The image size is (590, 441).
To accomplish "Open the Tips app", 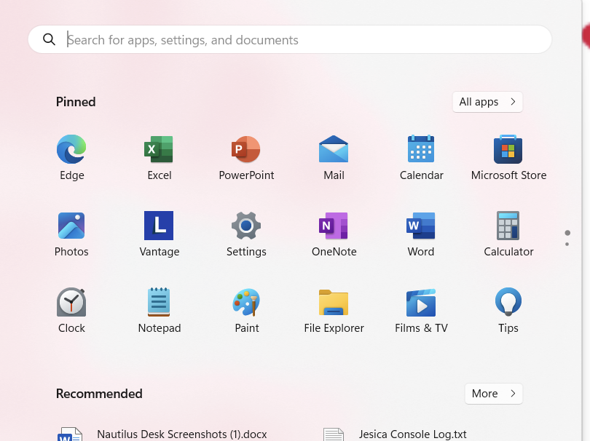I will click(508, 311).
